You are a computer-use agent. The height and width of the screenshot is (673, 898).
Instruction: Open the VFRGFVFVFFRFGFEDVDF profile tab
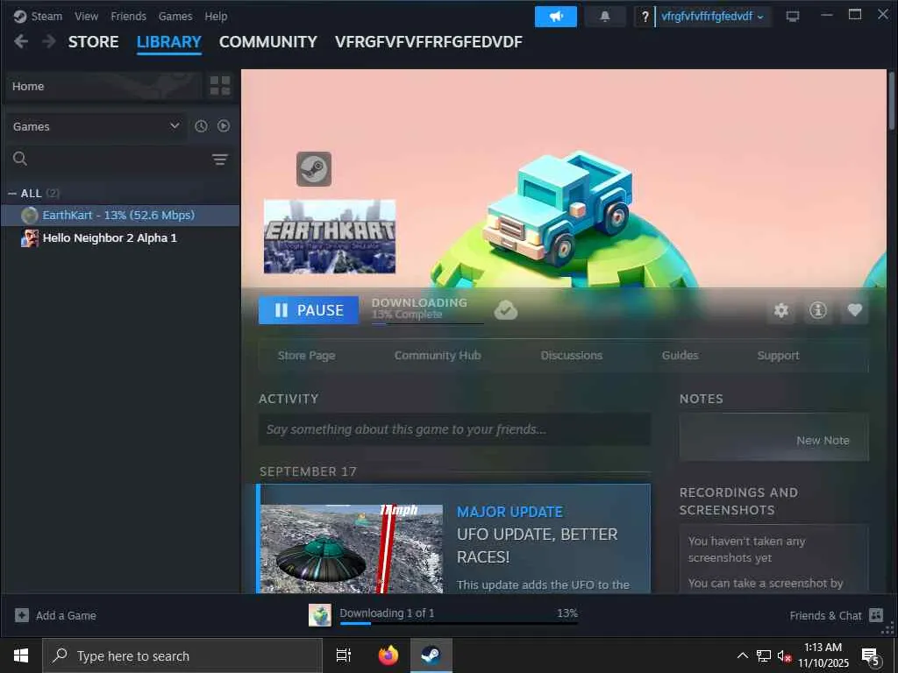pos(428,42)
